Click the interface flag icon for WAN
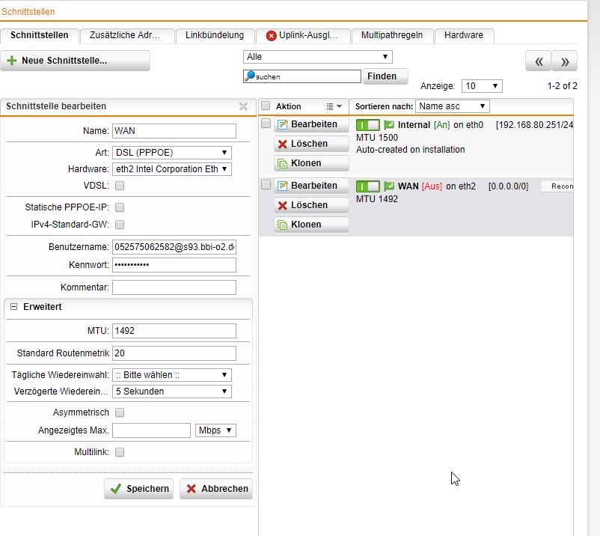 tap(389, 186)
